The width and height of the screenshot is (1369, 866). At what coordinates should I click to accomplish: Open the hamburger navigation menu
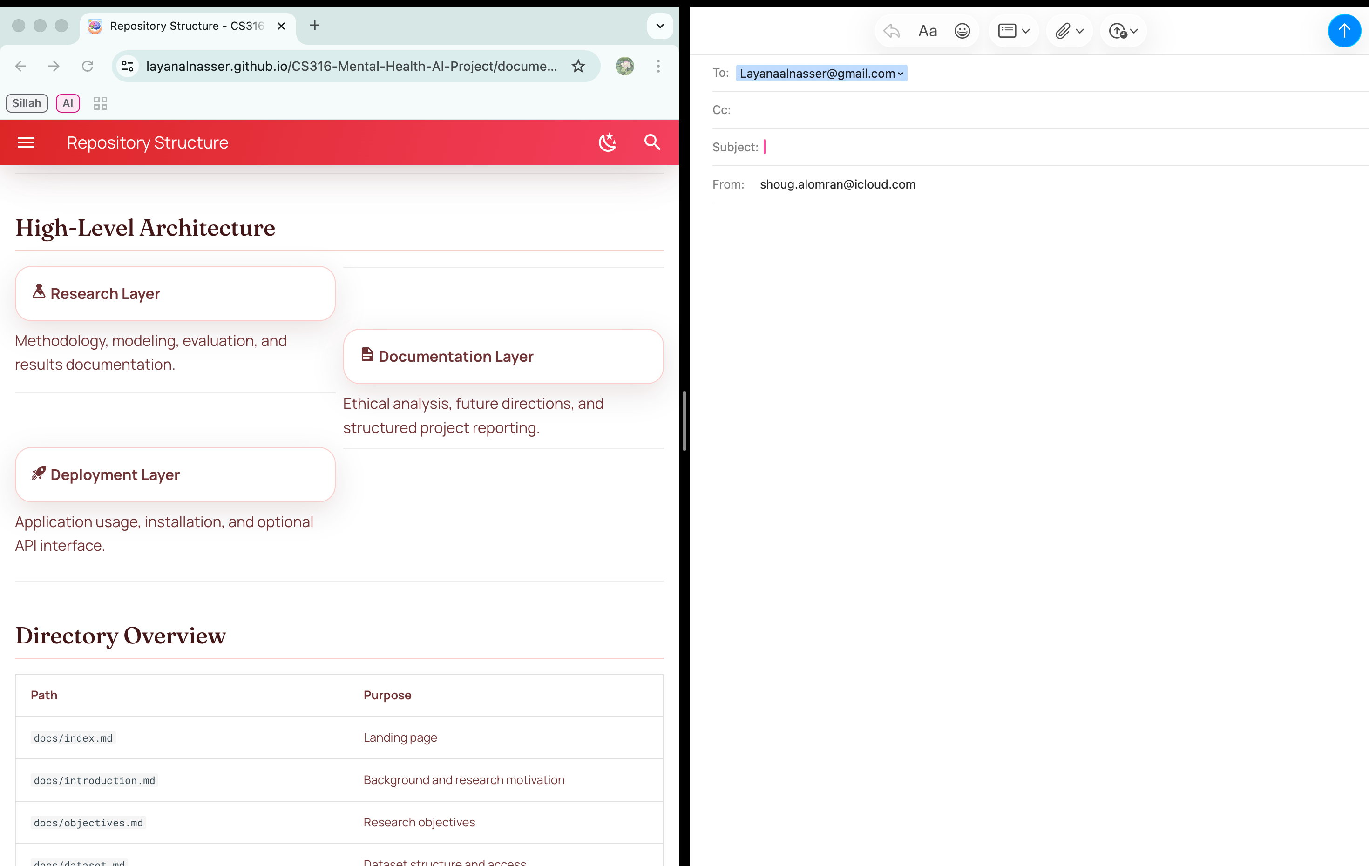coord(26,142)
